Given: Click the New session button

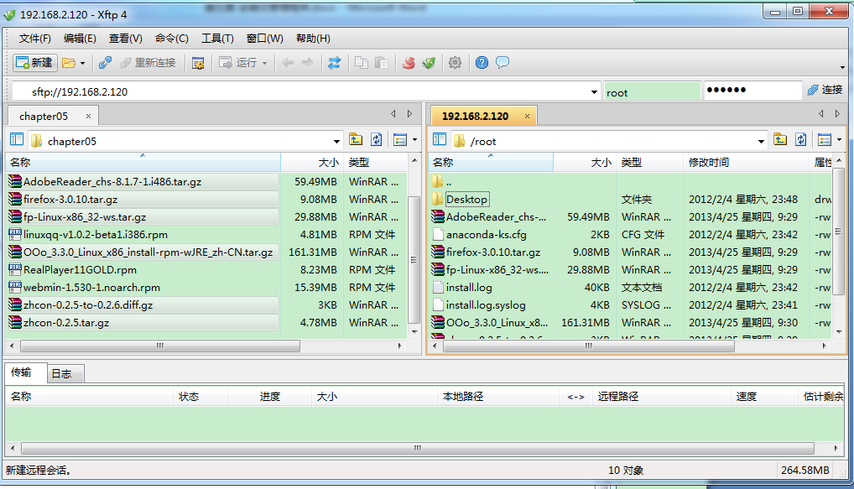Looking at the screenshot, I should pos(35,63).
